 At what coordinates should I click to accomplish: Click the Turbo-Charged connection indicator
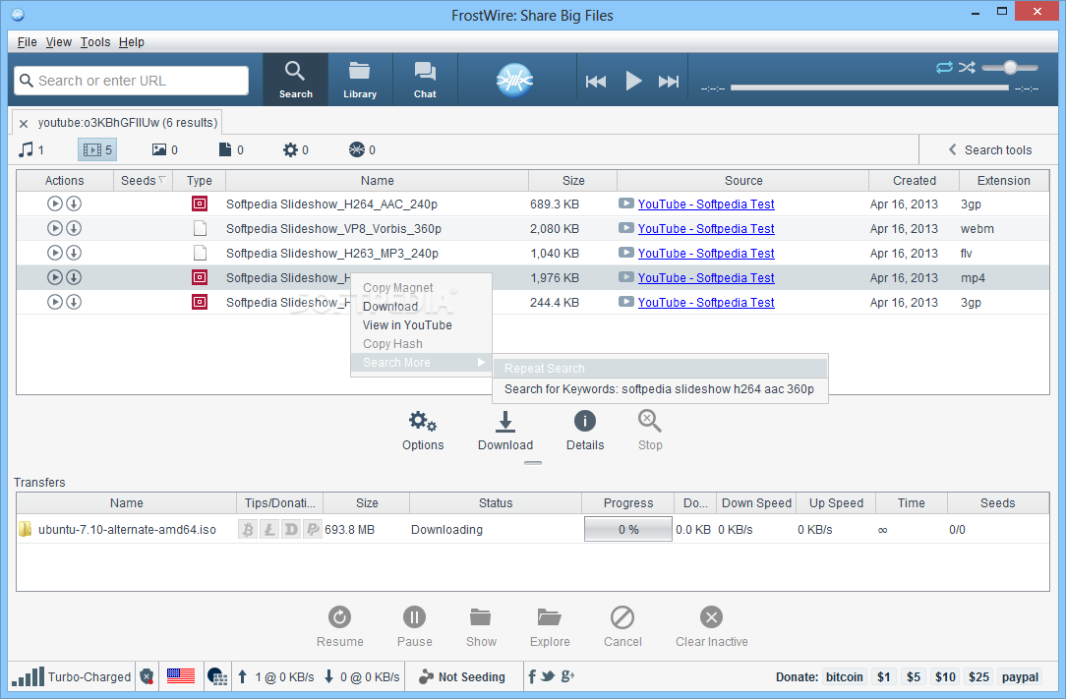pyautogui.click(x=72, y=676)
